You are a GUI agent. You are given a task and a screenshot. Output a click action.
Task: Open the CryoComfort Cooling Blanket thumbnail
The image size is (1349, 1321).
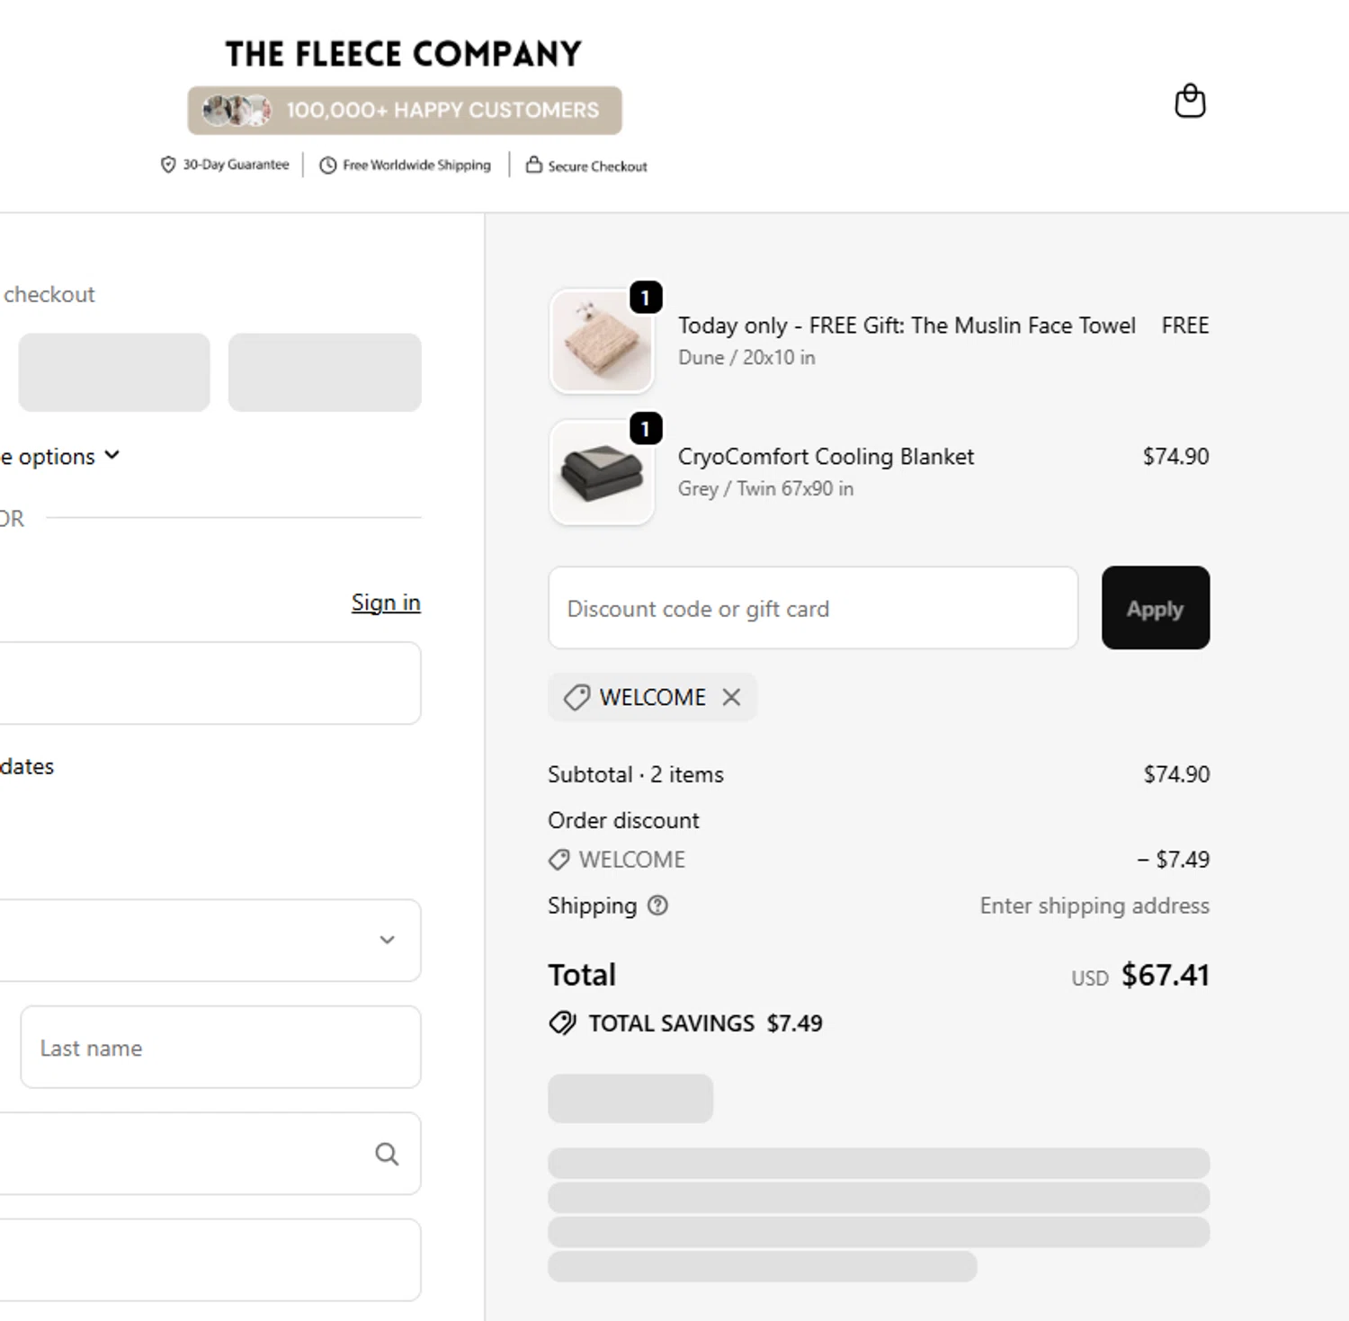coord(602,472)
